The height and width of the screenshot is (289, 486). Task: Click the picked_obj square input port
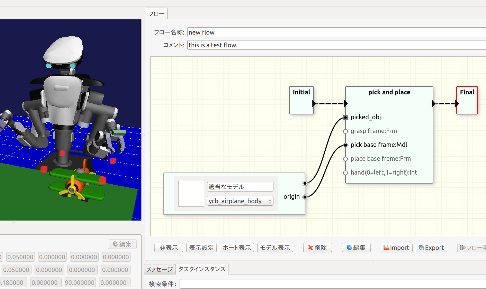(x=345, y=118)
